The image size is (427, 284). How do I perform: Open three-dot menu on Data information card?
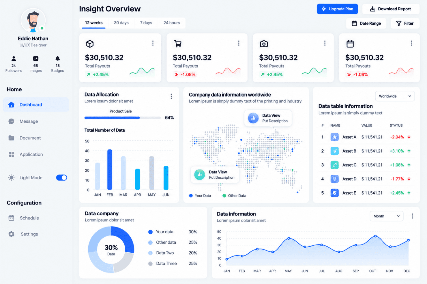(x=412, y=216)
